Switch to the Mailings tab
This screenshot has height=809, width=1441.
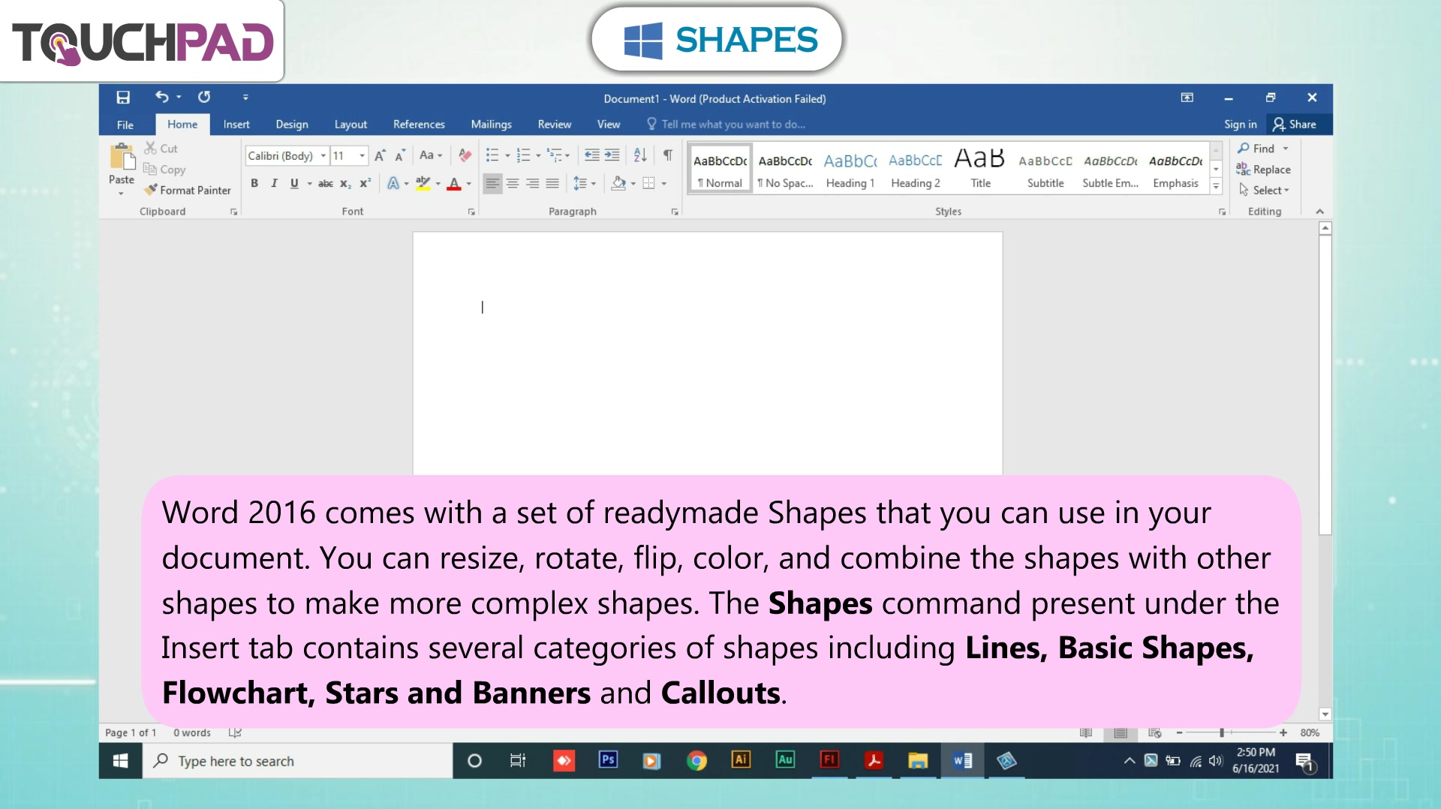coord(492,125)
